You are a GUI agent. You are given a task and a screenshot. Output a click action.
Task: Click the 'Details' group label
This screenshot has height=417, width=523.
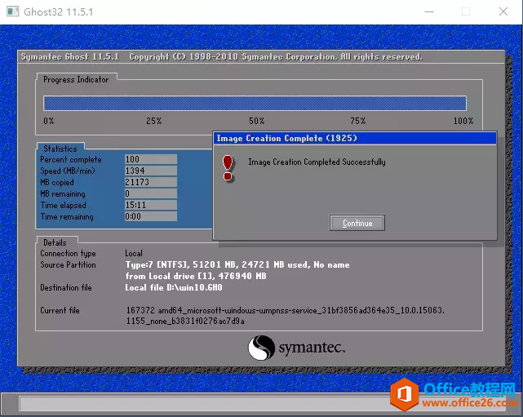[x=55, y=242]
